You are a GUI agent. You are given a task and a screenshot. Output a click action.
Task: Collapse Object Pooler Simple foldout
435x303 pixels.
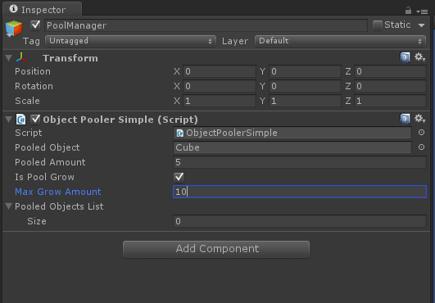[x=8, y=120]
